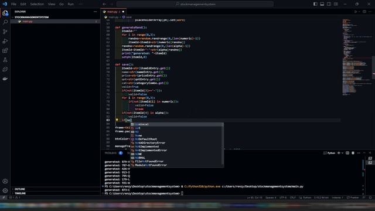Select the Python terminal label
Image resolution: width=375 pixels, height=211 pixels.
(329, 153)
